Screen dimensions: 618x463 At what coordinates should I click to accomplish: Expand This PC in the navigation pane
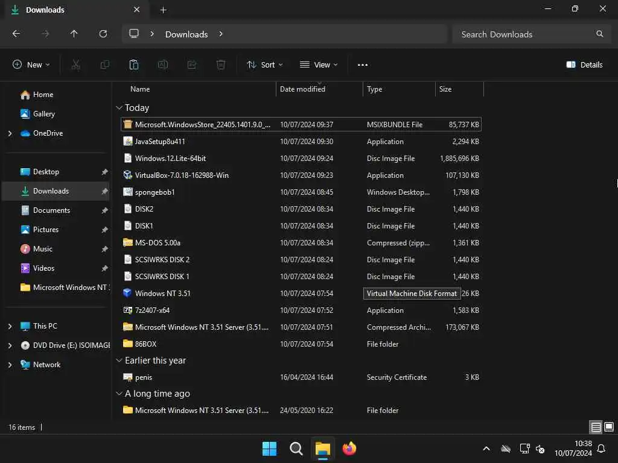pyautogui.click(x=10, y=326)
